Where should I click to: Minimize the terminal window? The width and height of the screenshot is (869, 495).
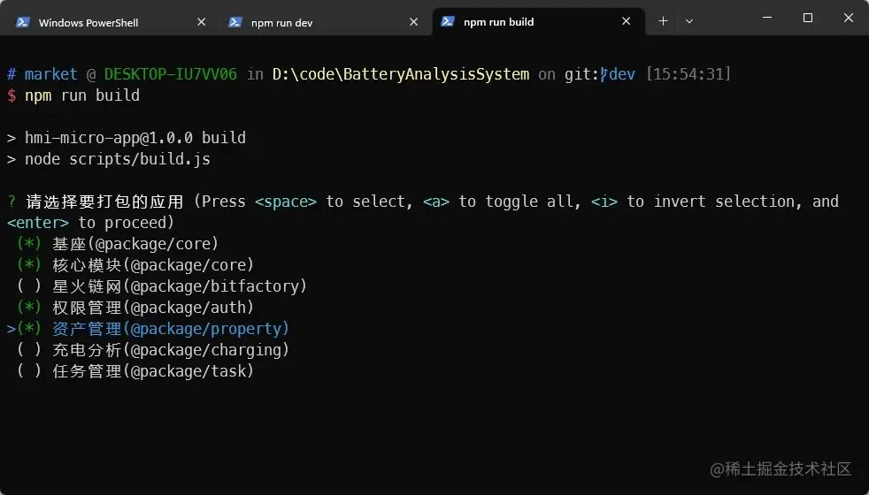point(767,18)
